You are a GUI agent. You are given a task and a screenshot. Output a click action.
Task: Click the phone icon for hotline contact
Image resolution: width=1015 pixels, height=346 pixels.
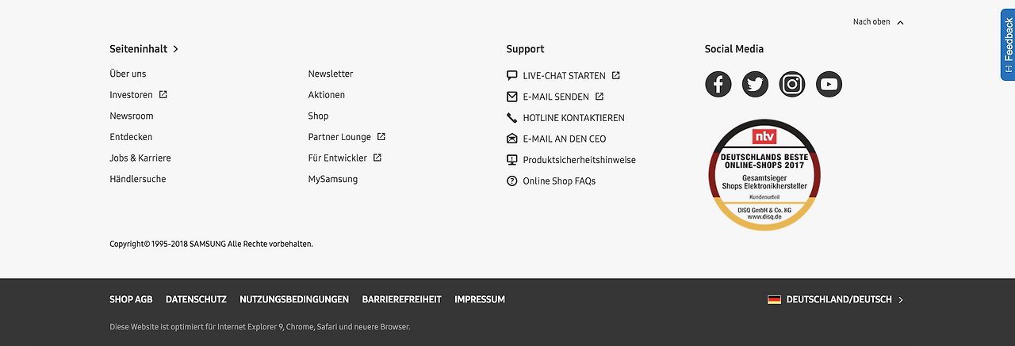(x=512, y=118)
